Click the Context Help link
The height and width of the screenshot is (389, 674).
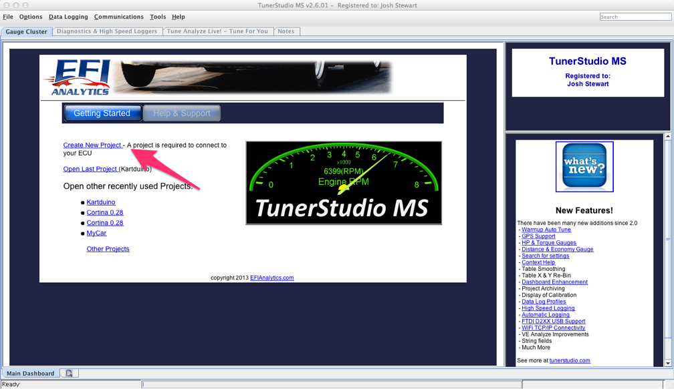pyautogui.click(x=538, y=262)
